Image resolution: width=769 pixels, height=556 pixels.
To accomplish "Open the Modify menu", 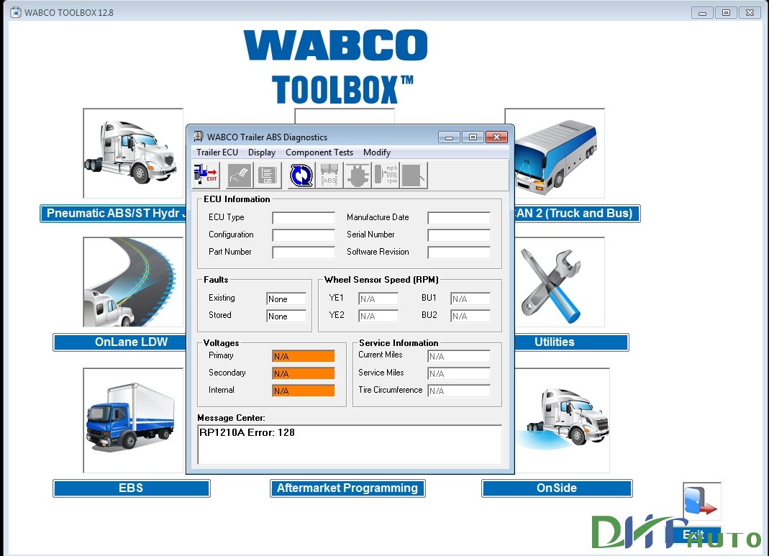I will point(377,152).
